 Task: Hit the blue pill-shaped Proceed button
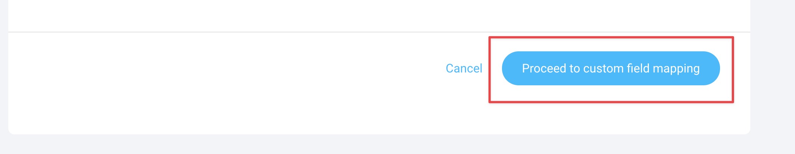pos(611,68)
